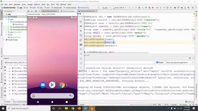Expand the java (generated) folder
198x111 pixels.
(x=6, y=32)
